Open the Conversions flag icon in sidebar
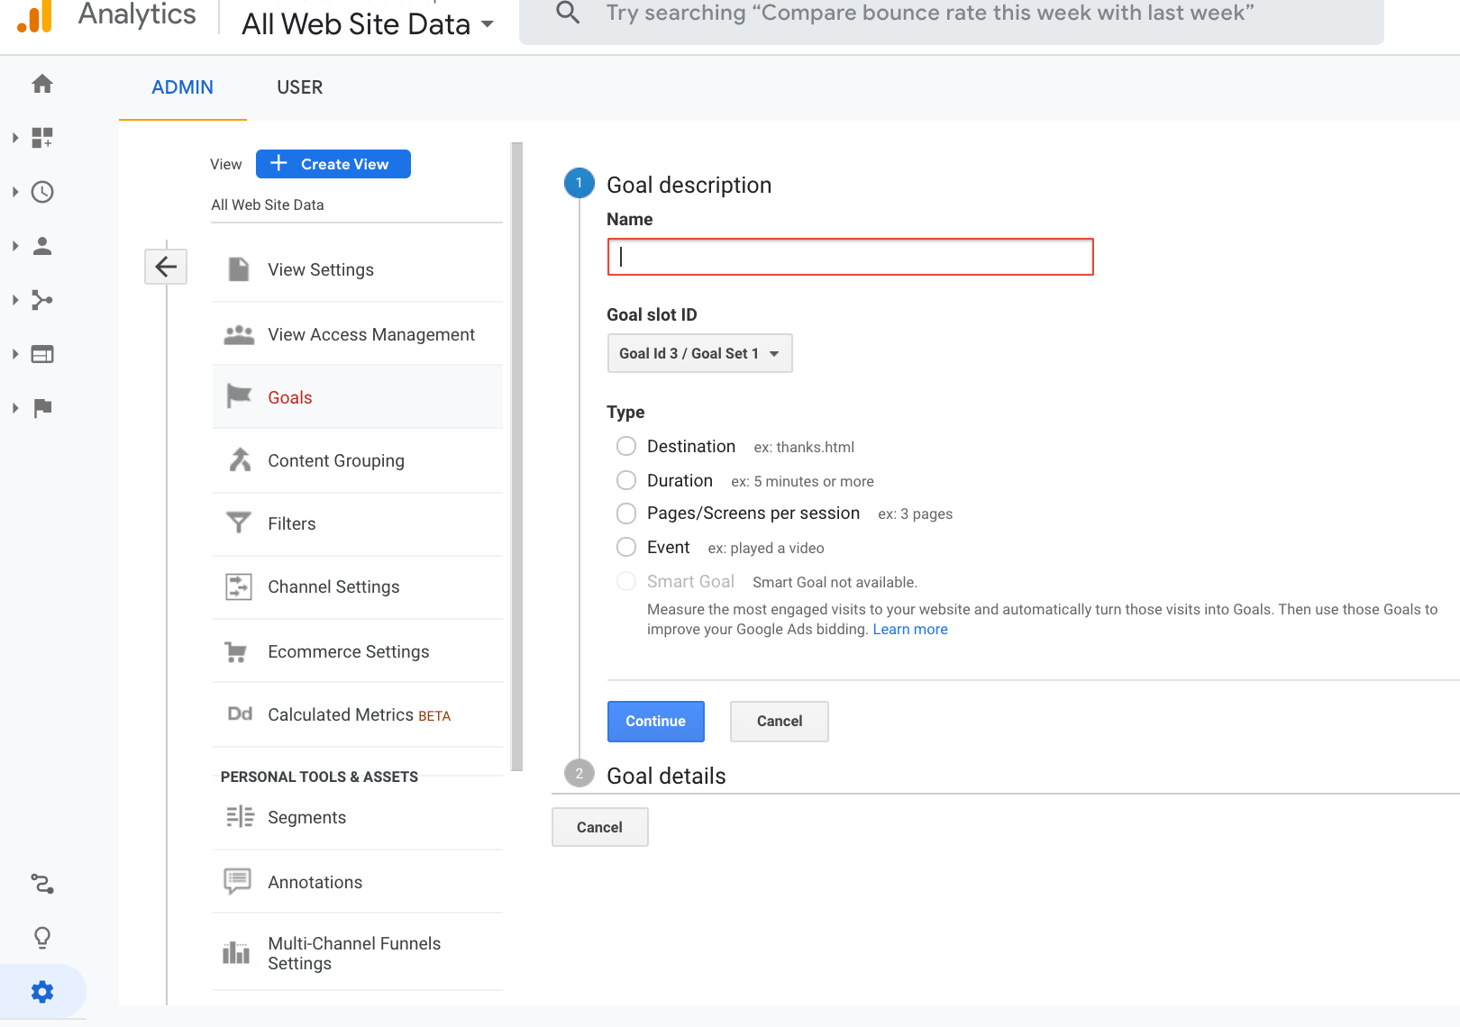Screen dimensions: 1460x1027 click(42, 408)
